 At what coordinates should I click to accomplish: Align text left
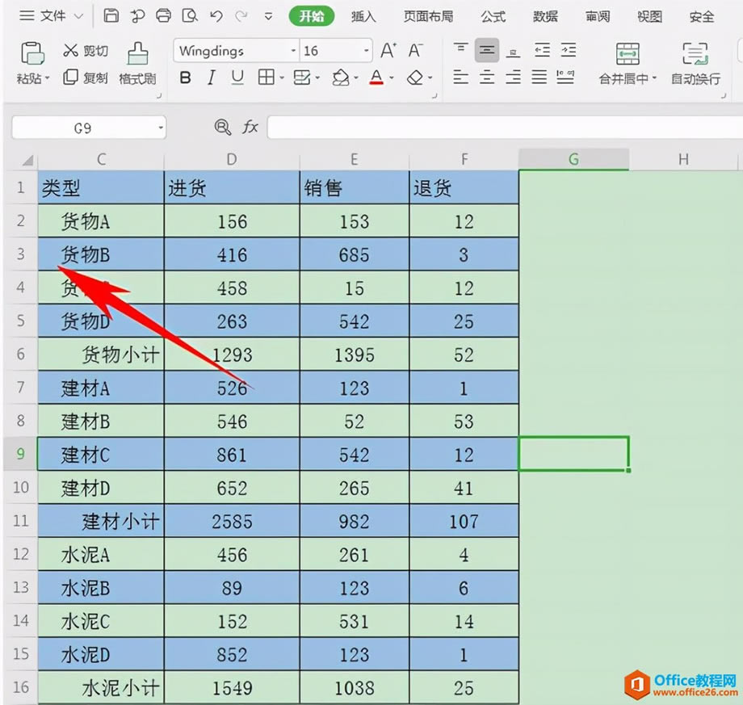(460, 77)
